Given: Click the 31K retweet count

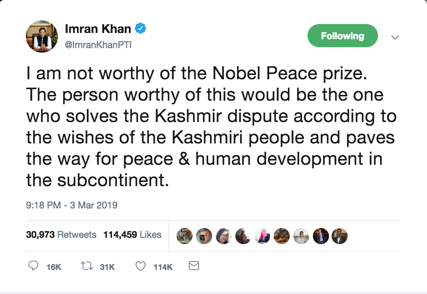Looking at the screenshot, I should [107, 267].
